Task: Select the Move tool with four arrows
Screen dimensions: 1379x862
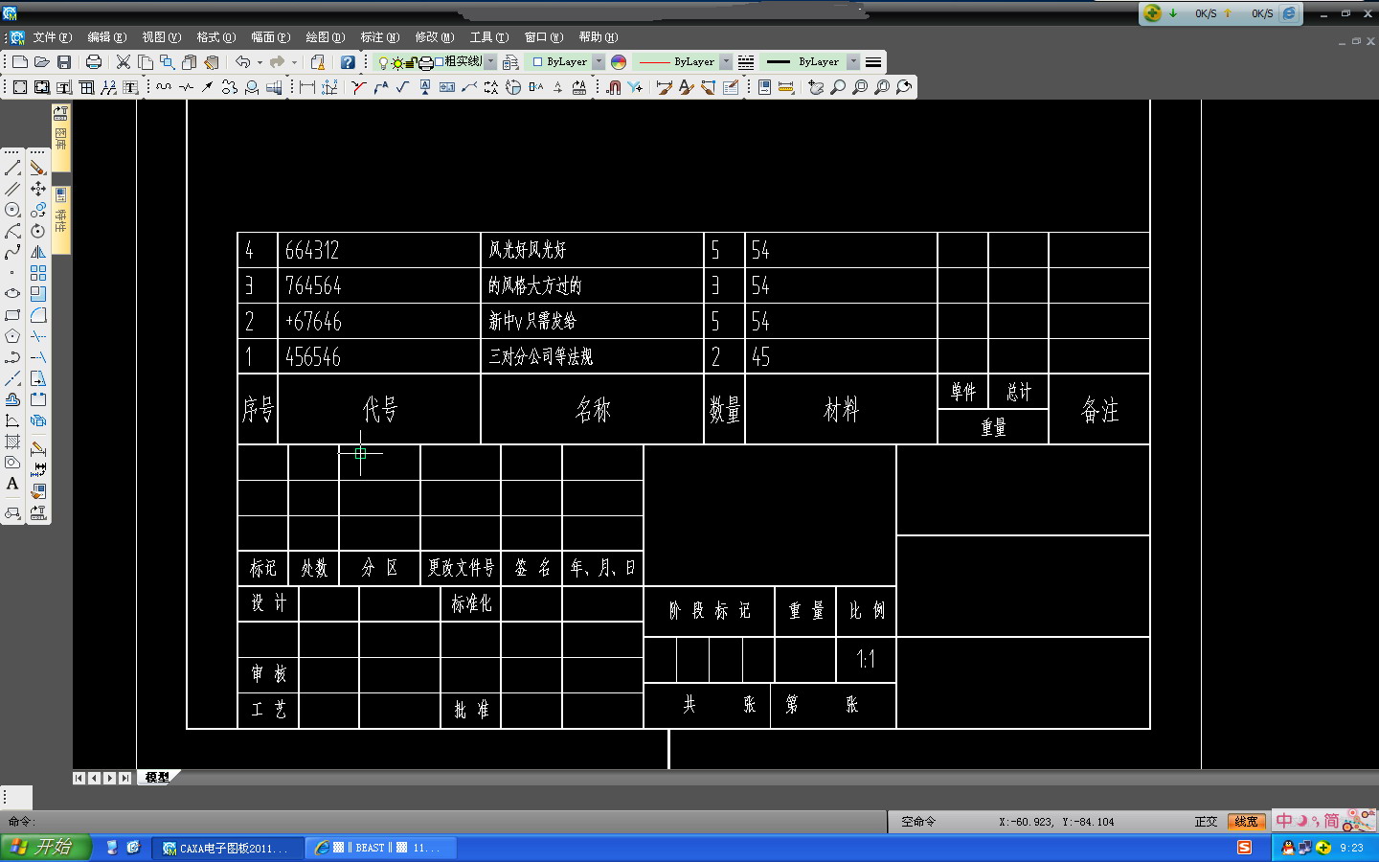Action: (x=38, y=189)
